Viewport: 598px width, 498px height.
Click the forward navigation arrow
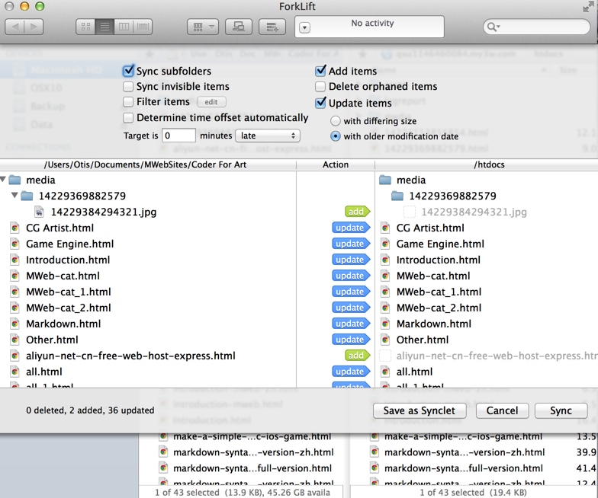34,27
